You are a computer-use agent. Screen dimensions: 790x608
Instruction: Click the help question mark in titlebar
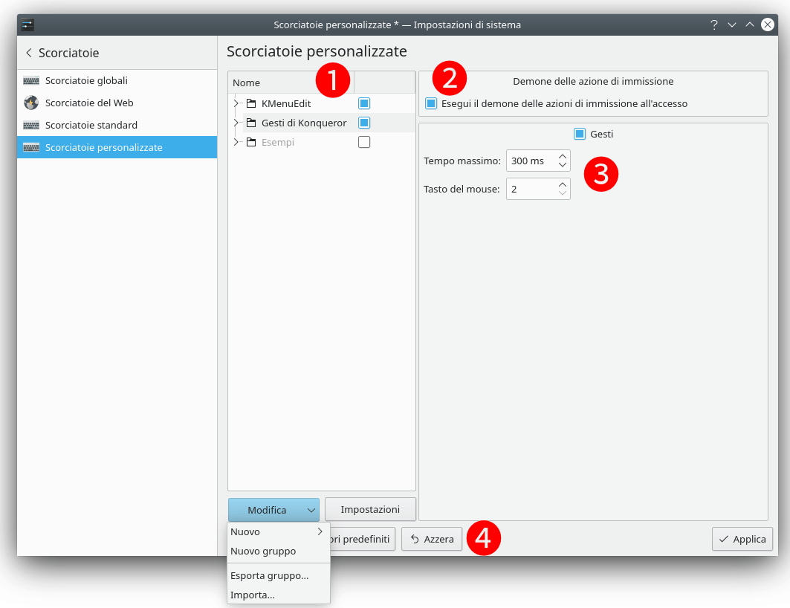[x=714, y=25]
